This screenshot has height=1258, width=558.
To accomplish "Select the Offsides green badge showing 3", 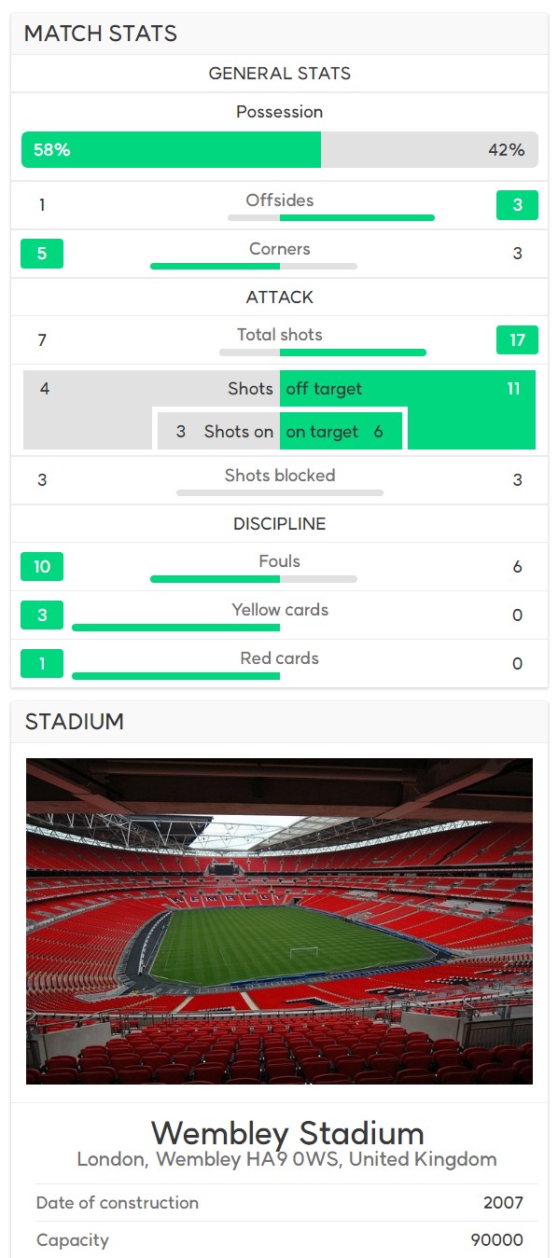I will click(517, 205).
